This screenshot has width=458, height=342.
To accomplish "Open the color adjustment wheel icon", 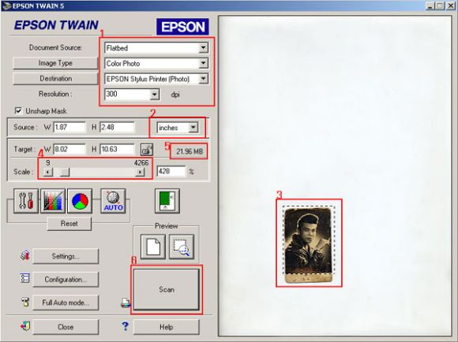I will [80, 201].
